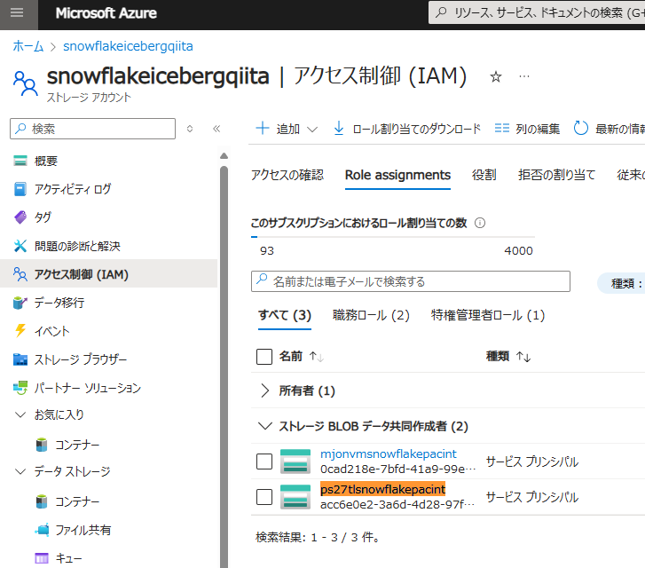Click ロール割り当てのダウンロード button
The image size is (645, 568).
407,129
